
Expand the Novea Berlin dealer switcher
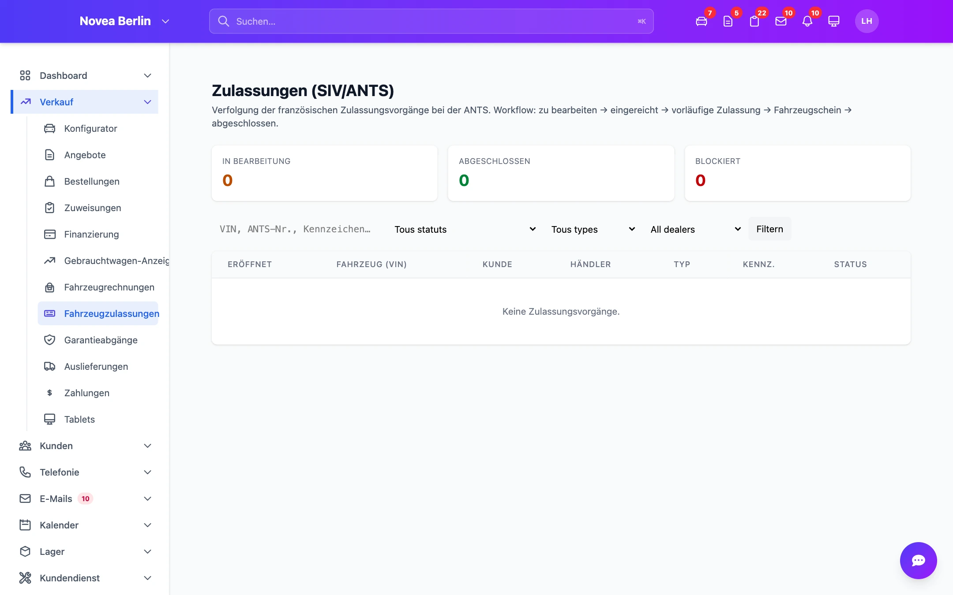(124, 21)
